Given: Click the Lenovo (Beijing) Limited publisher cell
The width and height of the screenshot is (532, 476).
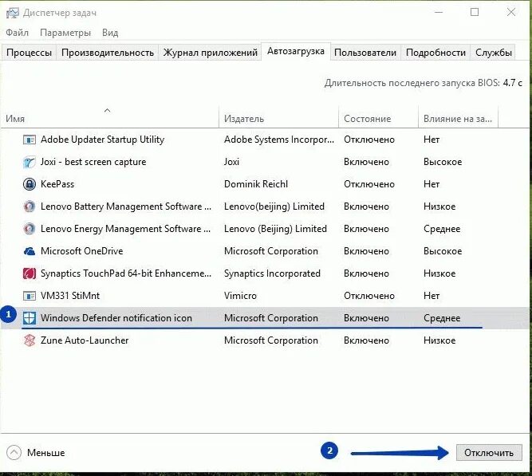Looking at the screenshot, I should [275, 229].
